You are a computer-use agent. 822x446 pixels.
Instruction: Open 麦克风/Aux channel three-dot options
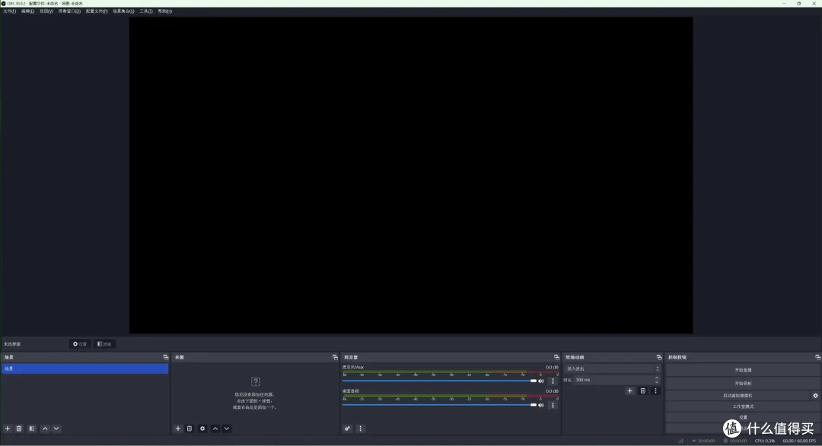[x=553, y=381]
